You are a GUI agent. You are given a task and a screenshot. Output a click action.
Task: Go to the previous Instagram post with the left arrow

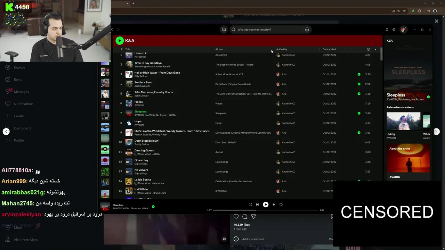pyautogui.click(x=6, y=132)
